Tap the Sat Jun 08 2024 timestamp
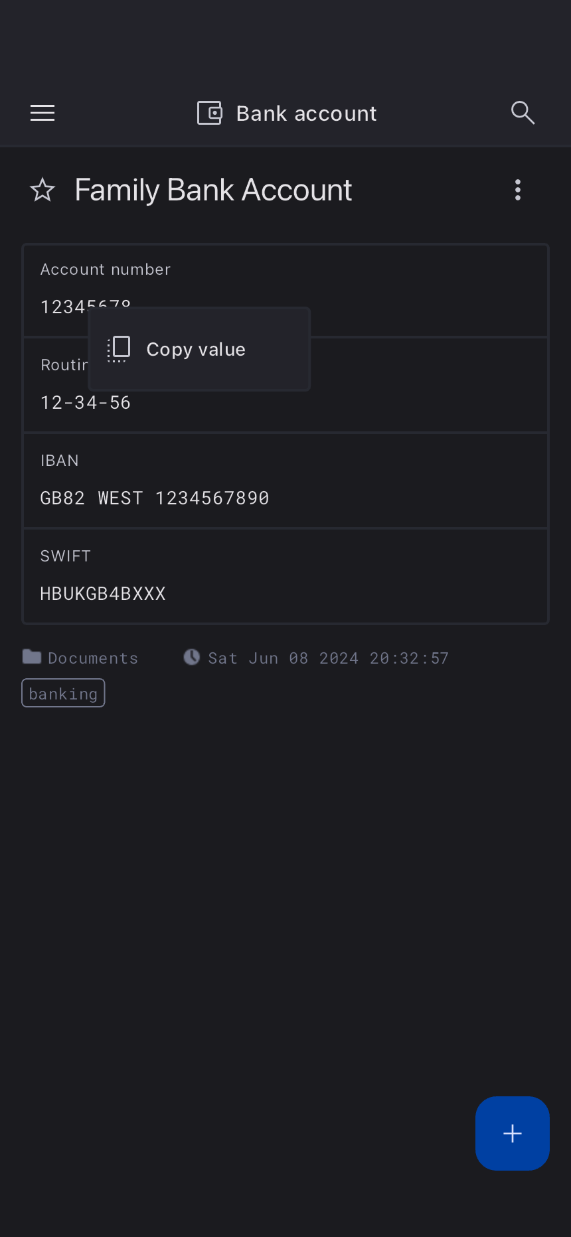 [x=328, y=658]
